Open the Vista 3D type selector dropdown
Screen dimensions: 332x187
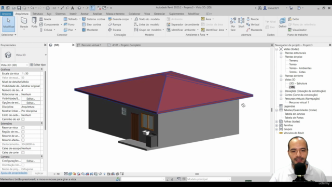(x=46, y=55)
